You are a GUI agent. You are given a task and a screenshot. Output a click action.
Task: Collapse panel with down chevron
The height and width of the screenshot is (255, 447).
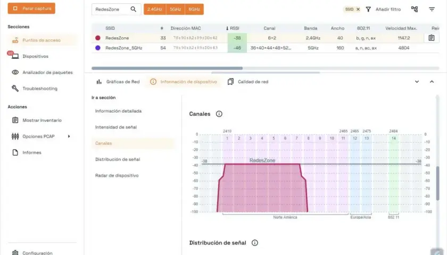(417, 82)
